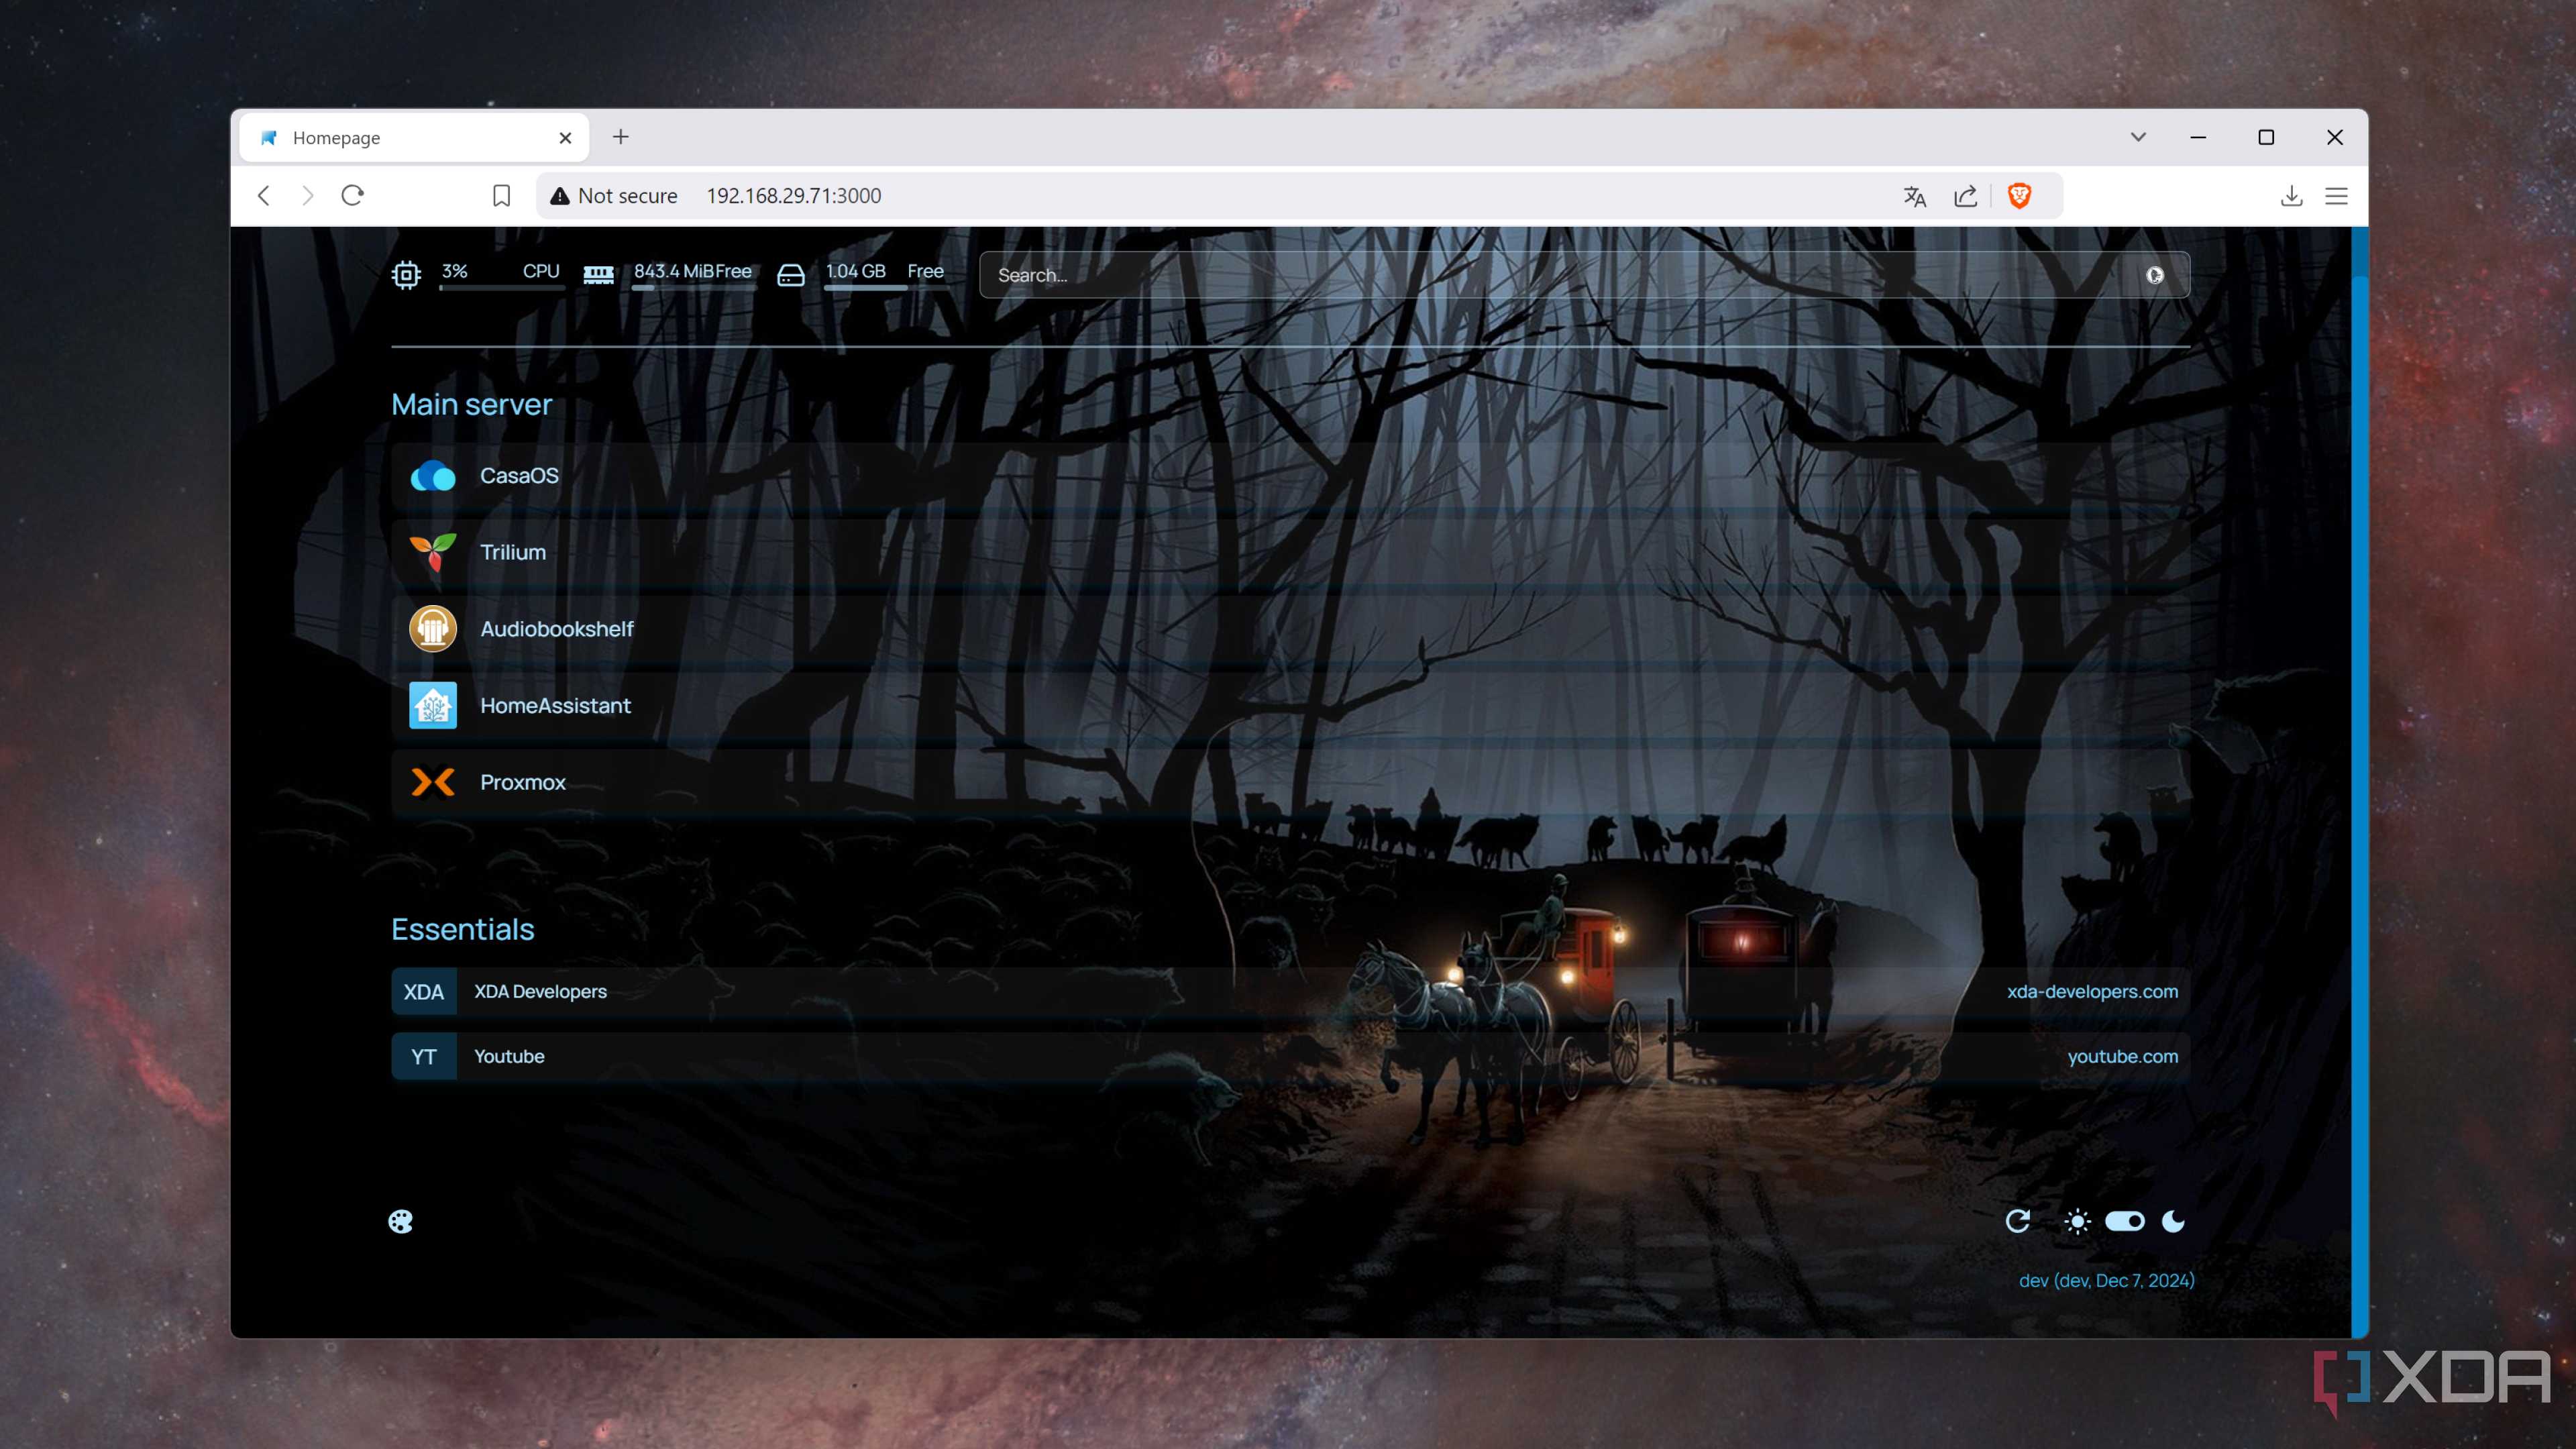Viewport: 2576px width, 1449px height.
Task: Click the browser back arrow
Action: [x=264, y=195]
